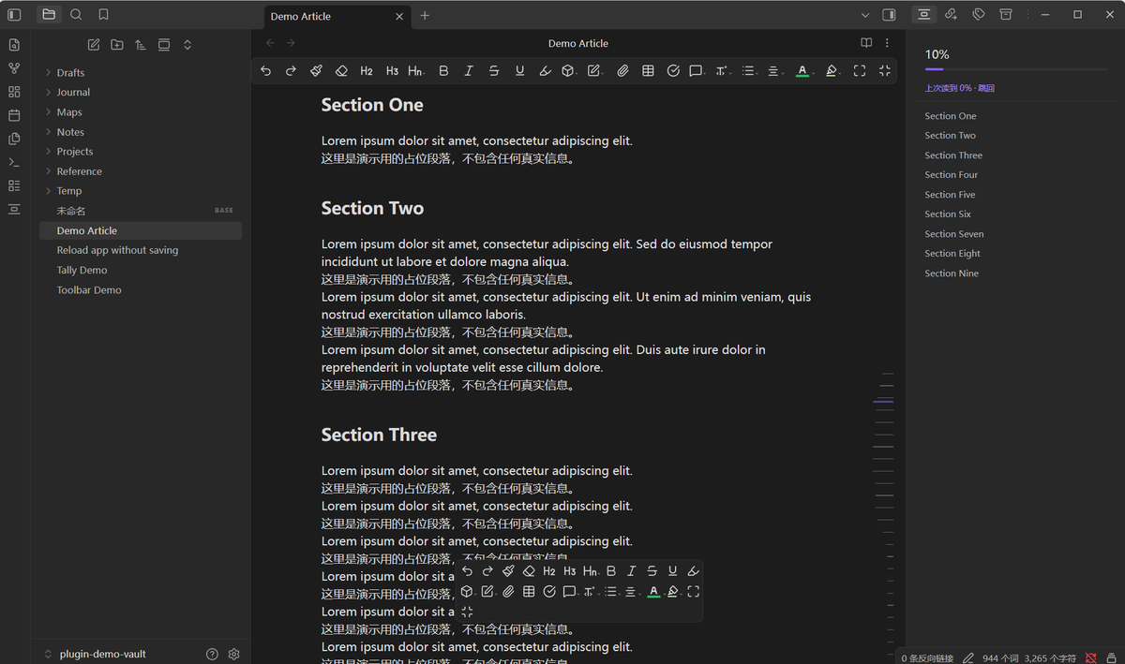Jump to Section Four in outline
The width and height of the screenshot is (1125, 664).
pyautogui.click(x=951, y=175)
